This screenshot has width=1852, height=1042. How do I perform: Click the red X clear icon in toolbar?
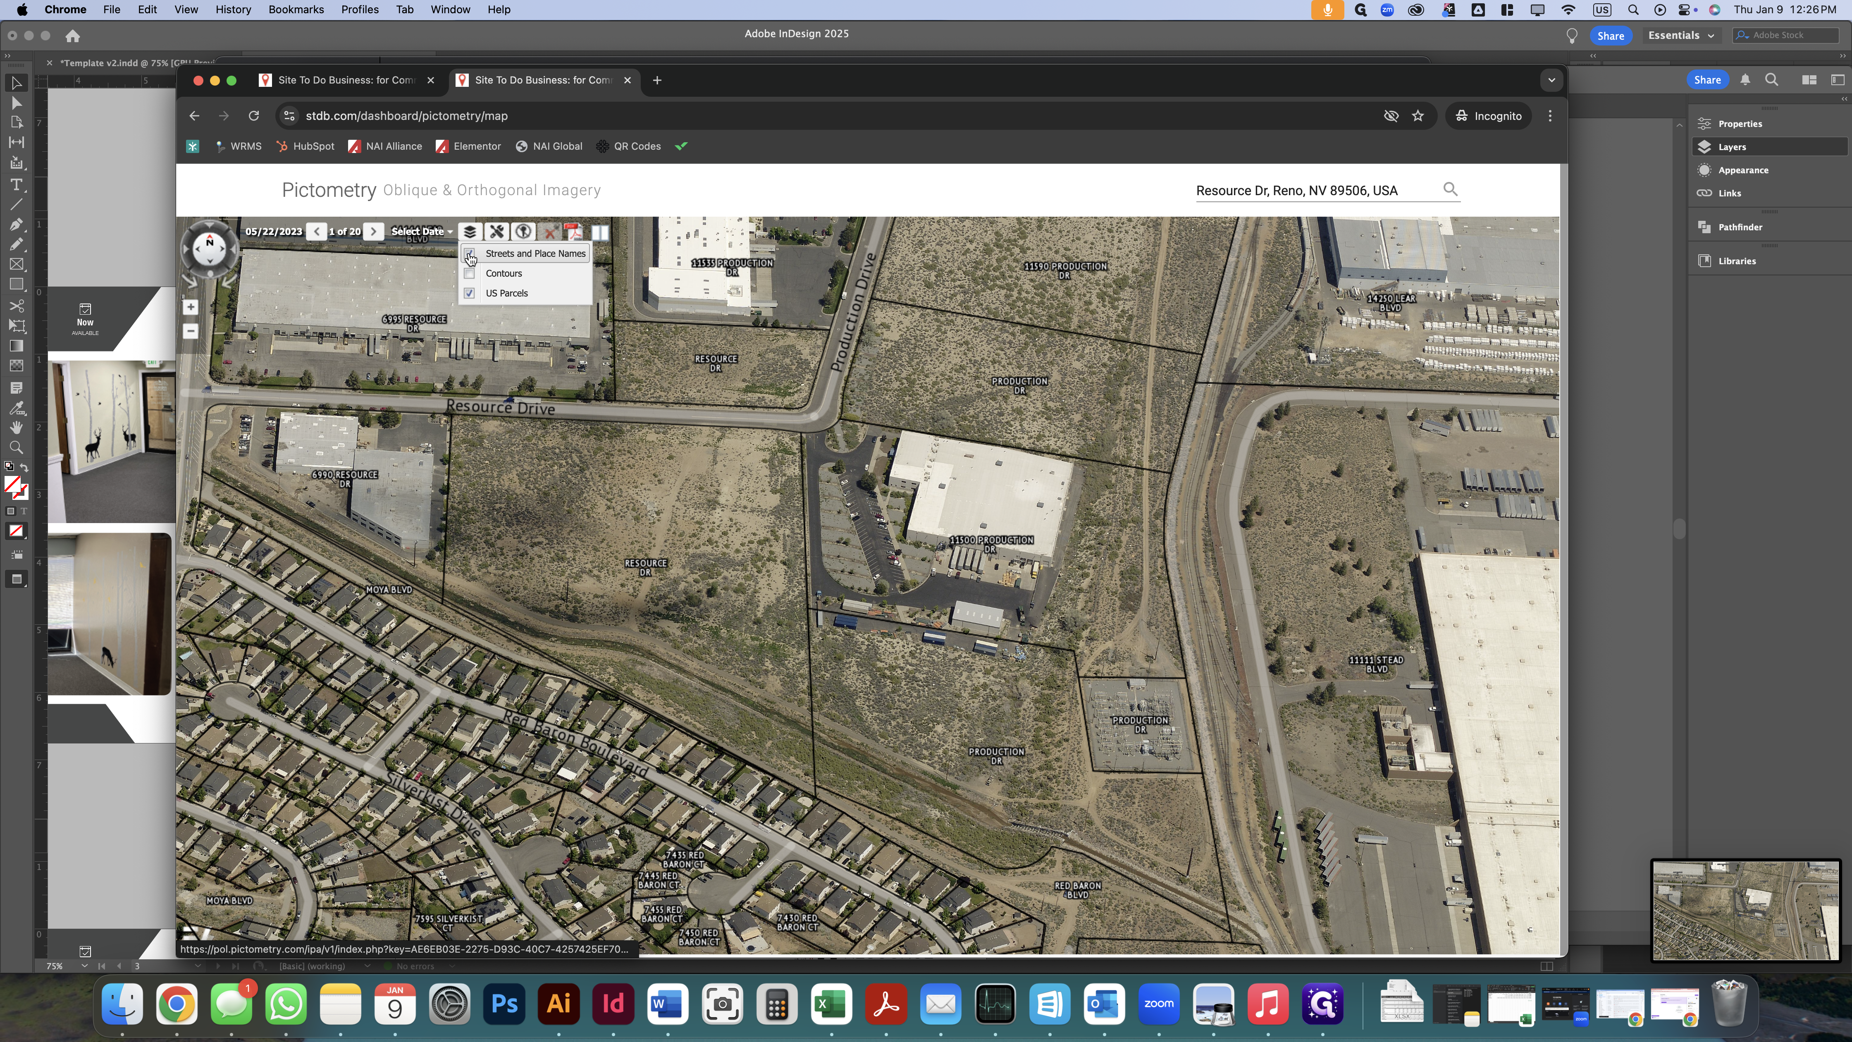(x=549, y=232)
